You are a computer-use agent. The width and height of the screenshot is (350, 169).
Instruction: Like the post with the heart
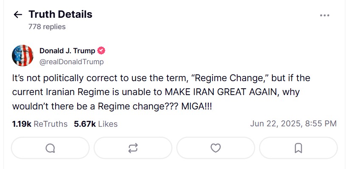pyautogui.click(x=216, y=148)
